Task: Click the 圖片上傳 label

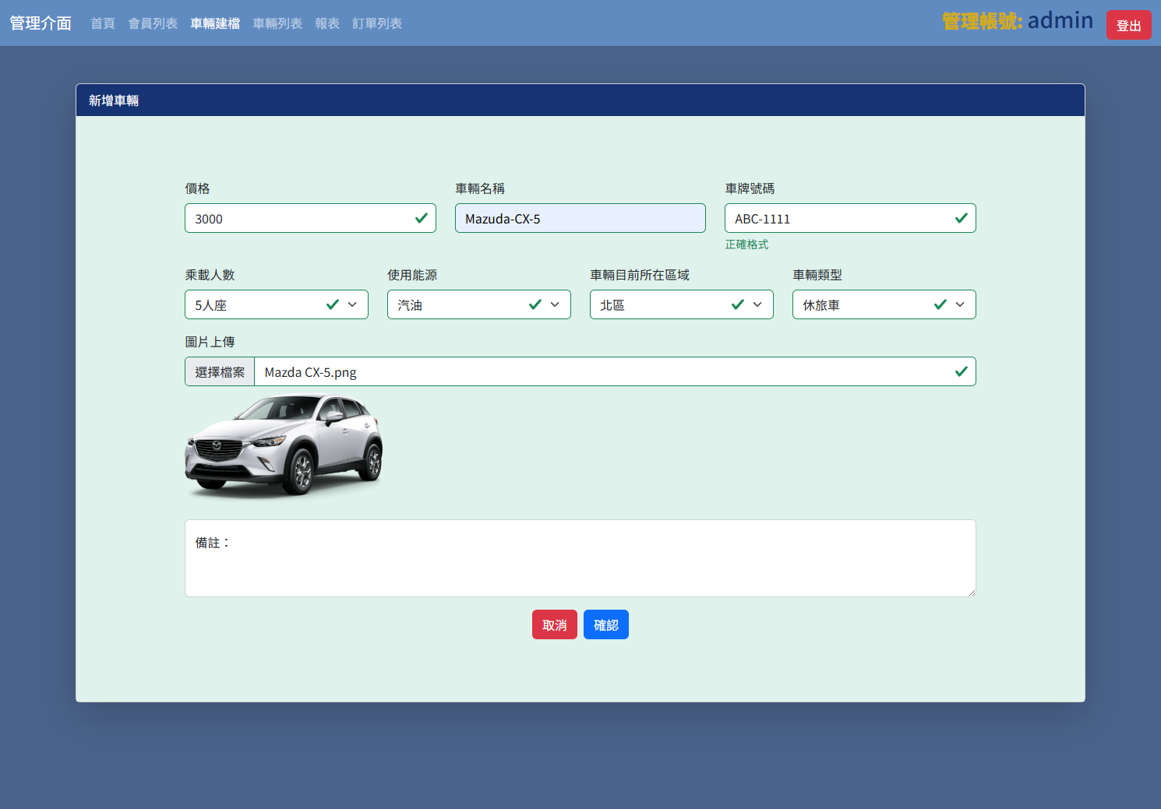Action: tap(210, 342)
